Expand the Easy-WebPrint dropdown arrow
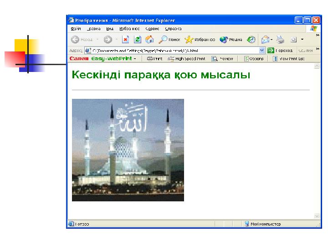Viewport: 328px width, 246px height. [x=135, y=59]
